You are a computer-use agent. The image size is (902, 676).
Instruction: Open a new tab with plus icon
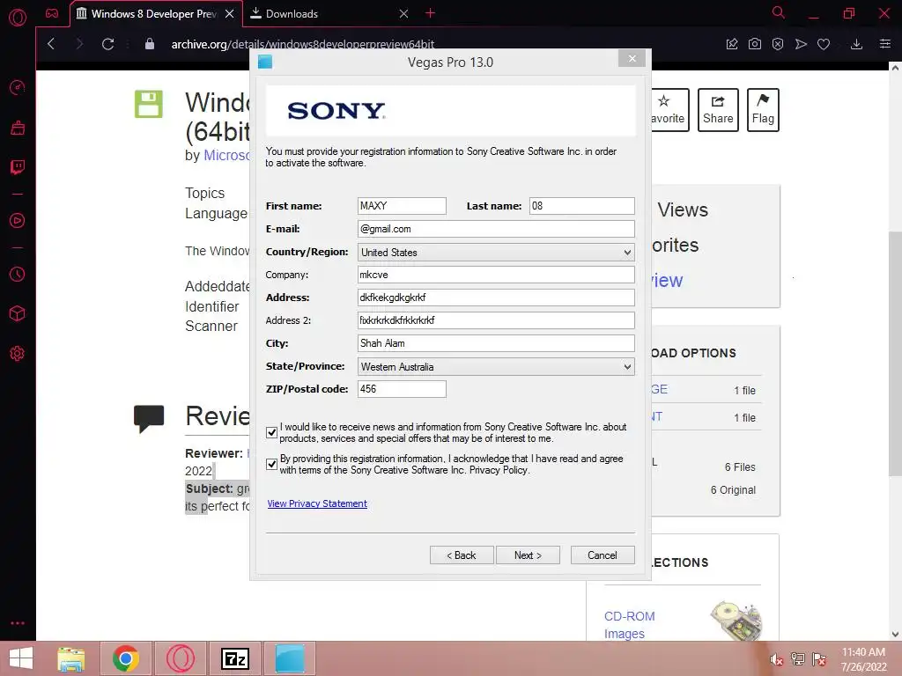tap(430, 13)
